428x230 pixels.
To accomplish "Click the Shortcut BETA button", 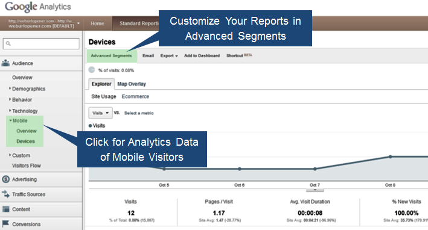I will click(x=239, y=55).
